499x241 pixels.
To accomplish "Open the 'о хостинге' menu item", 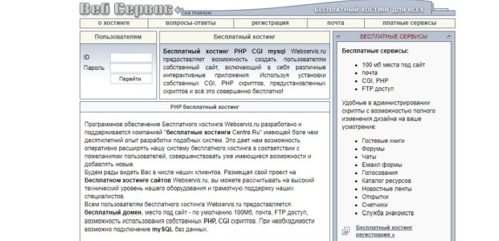I will point(114,23).
